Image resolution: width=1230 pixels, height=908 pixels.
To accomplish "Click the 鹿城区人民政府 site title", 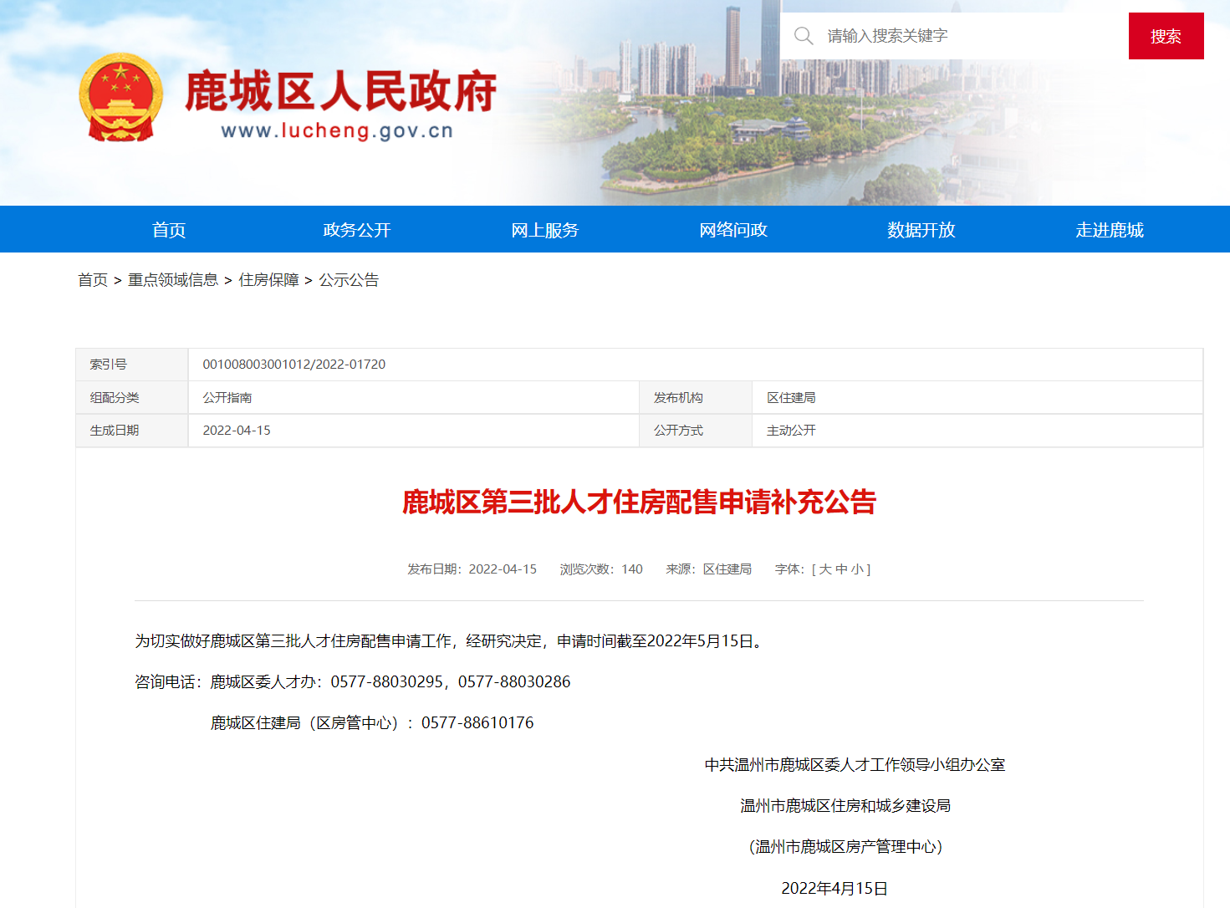I will click(340, 91).
